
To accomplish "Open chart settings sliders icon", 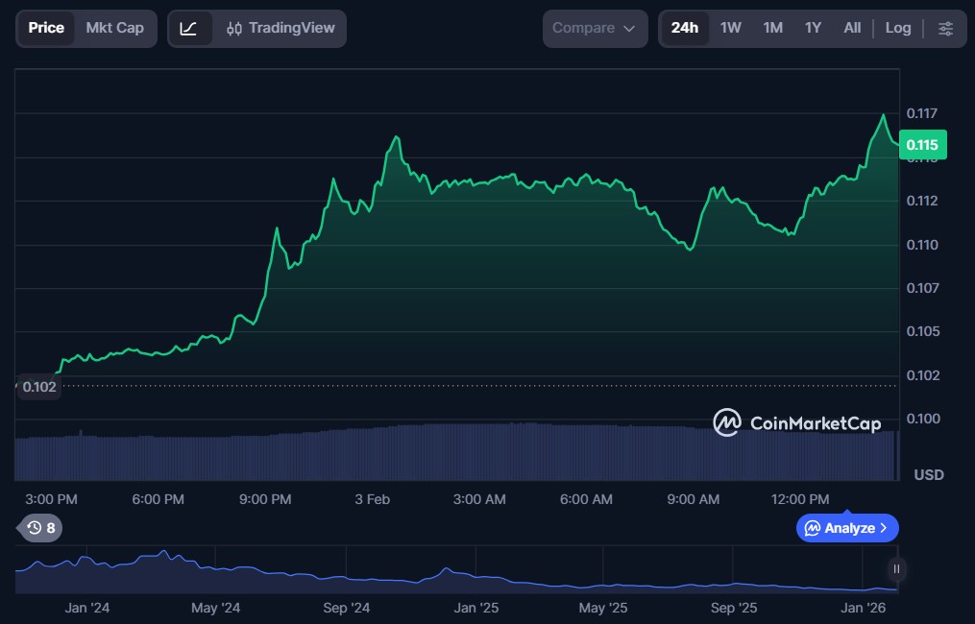I will tap(945, 29).
